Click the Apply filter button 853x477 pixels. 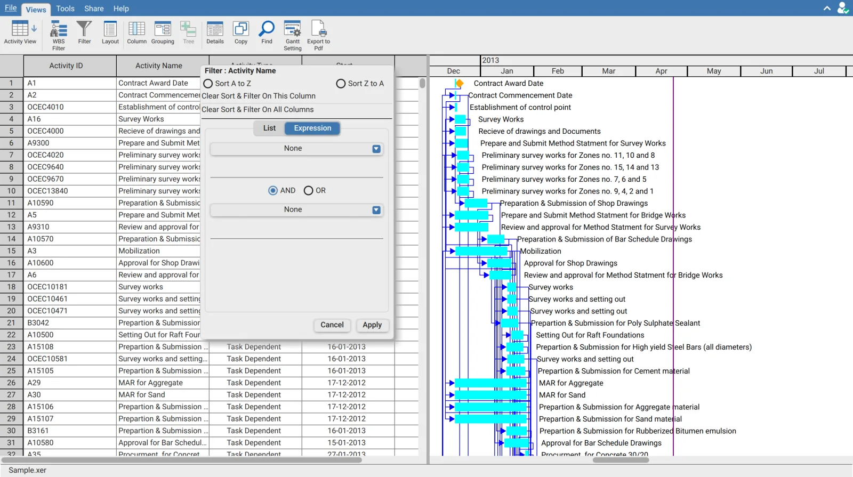(372, 325)
